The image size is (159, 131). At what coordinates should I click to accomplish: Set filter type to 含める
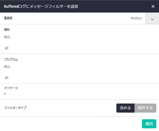(125, 108)
